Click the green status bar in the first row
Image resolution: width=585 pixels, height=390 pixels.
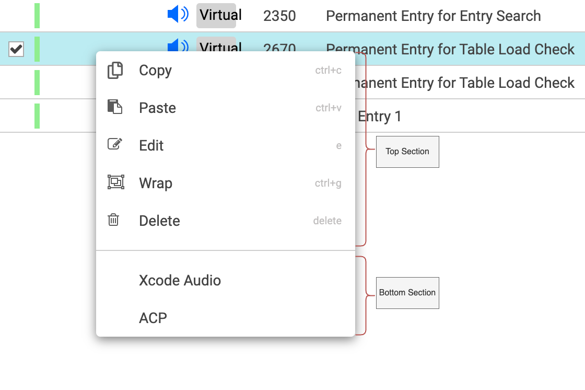coord(37,16)
